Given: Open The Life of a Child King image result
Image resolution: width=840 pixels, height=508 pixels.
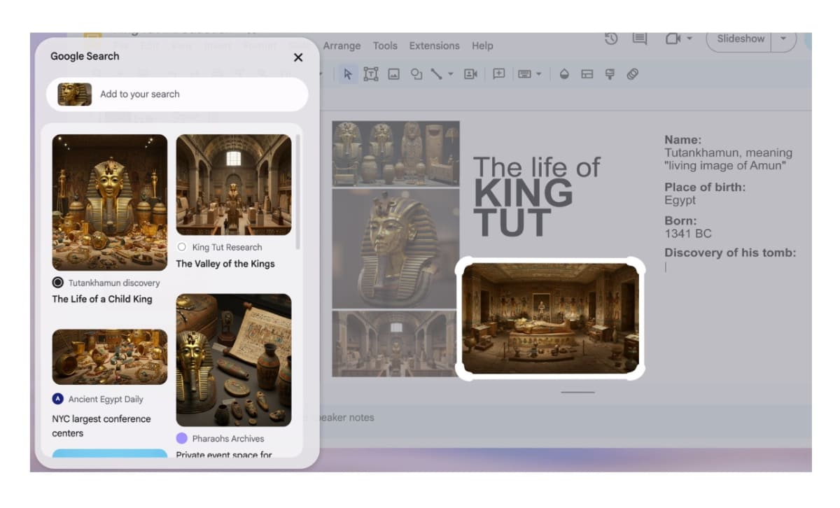Looking at the screenshot, I should click(110, 202).
